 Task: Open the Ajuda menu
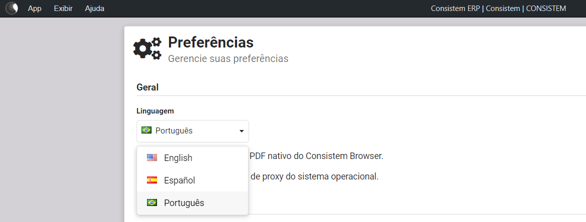94,8
